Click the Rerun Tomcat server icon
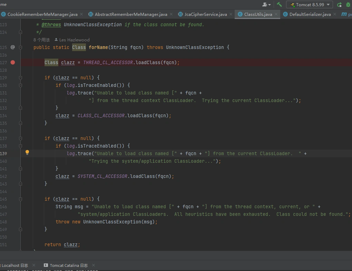 [x=340, y=4]
